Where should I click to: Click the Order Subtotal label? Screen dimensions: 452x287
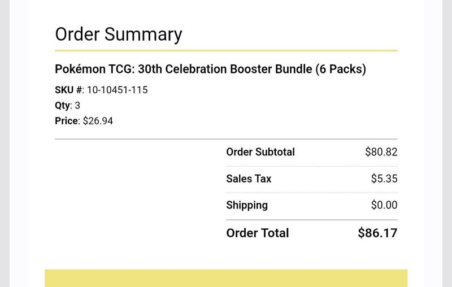tap(260, 152)
